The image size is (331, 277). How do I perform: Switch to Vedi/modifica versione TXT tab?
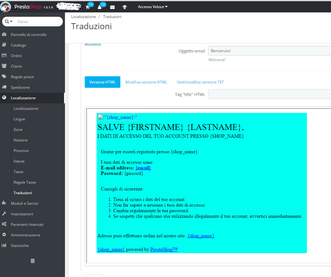pyautogui.click(x=200, y=82)
